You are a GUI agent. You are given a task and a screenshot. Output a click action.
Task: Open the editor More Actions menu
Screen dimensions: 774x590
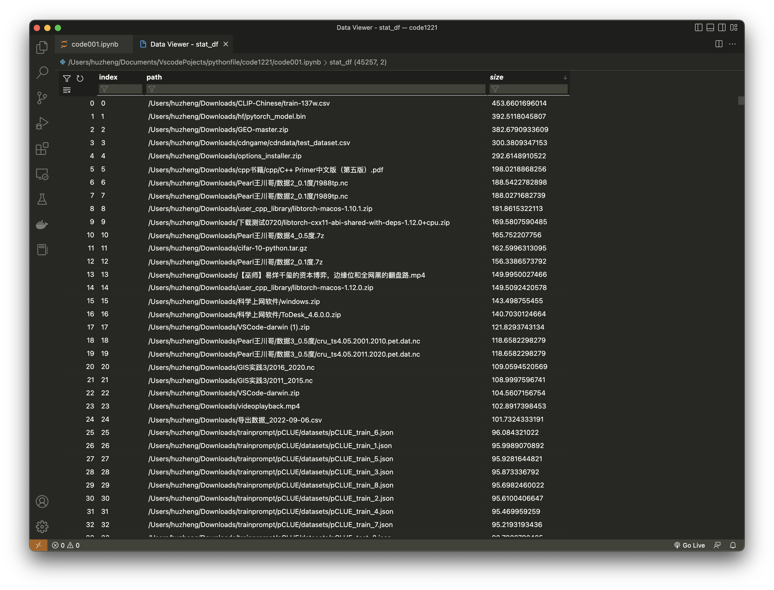pyautogui.click(x=732, y=44)
